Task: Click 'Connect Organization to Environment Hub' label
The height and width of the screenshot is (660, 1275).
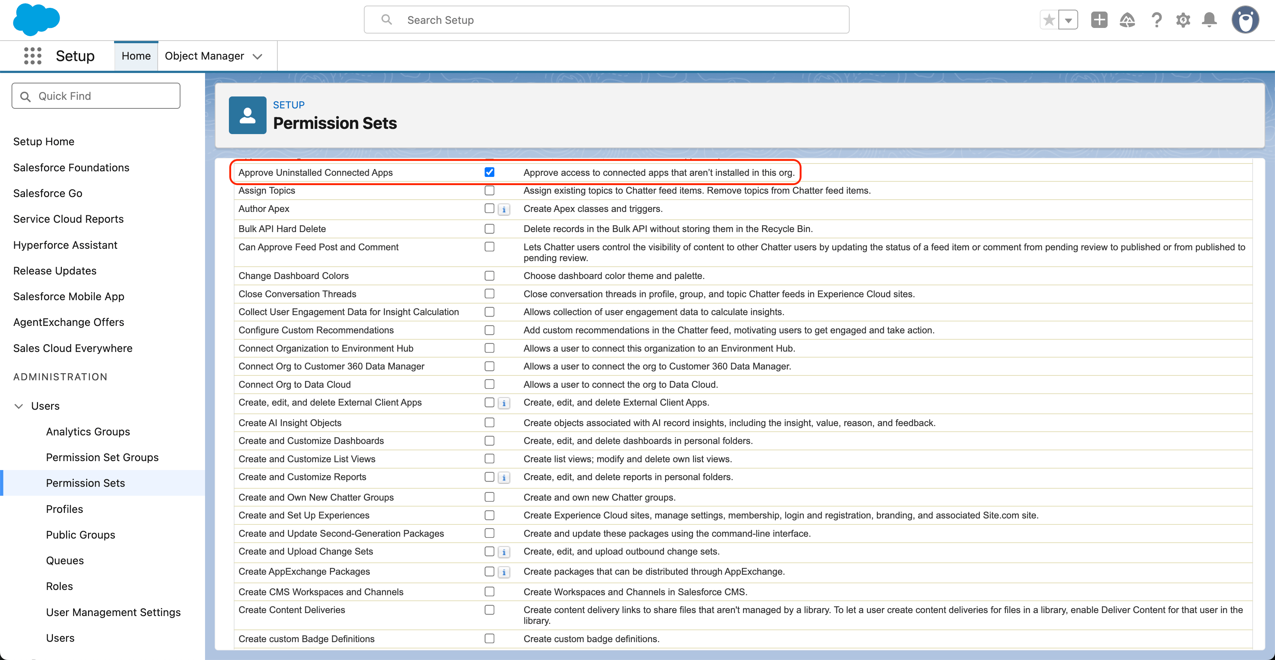Action: pyautogui.click(x=326, y=349)
